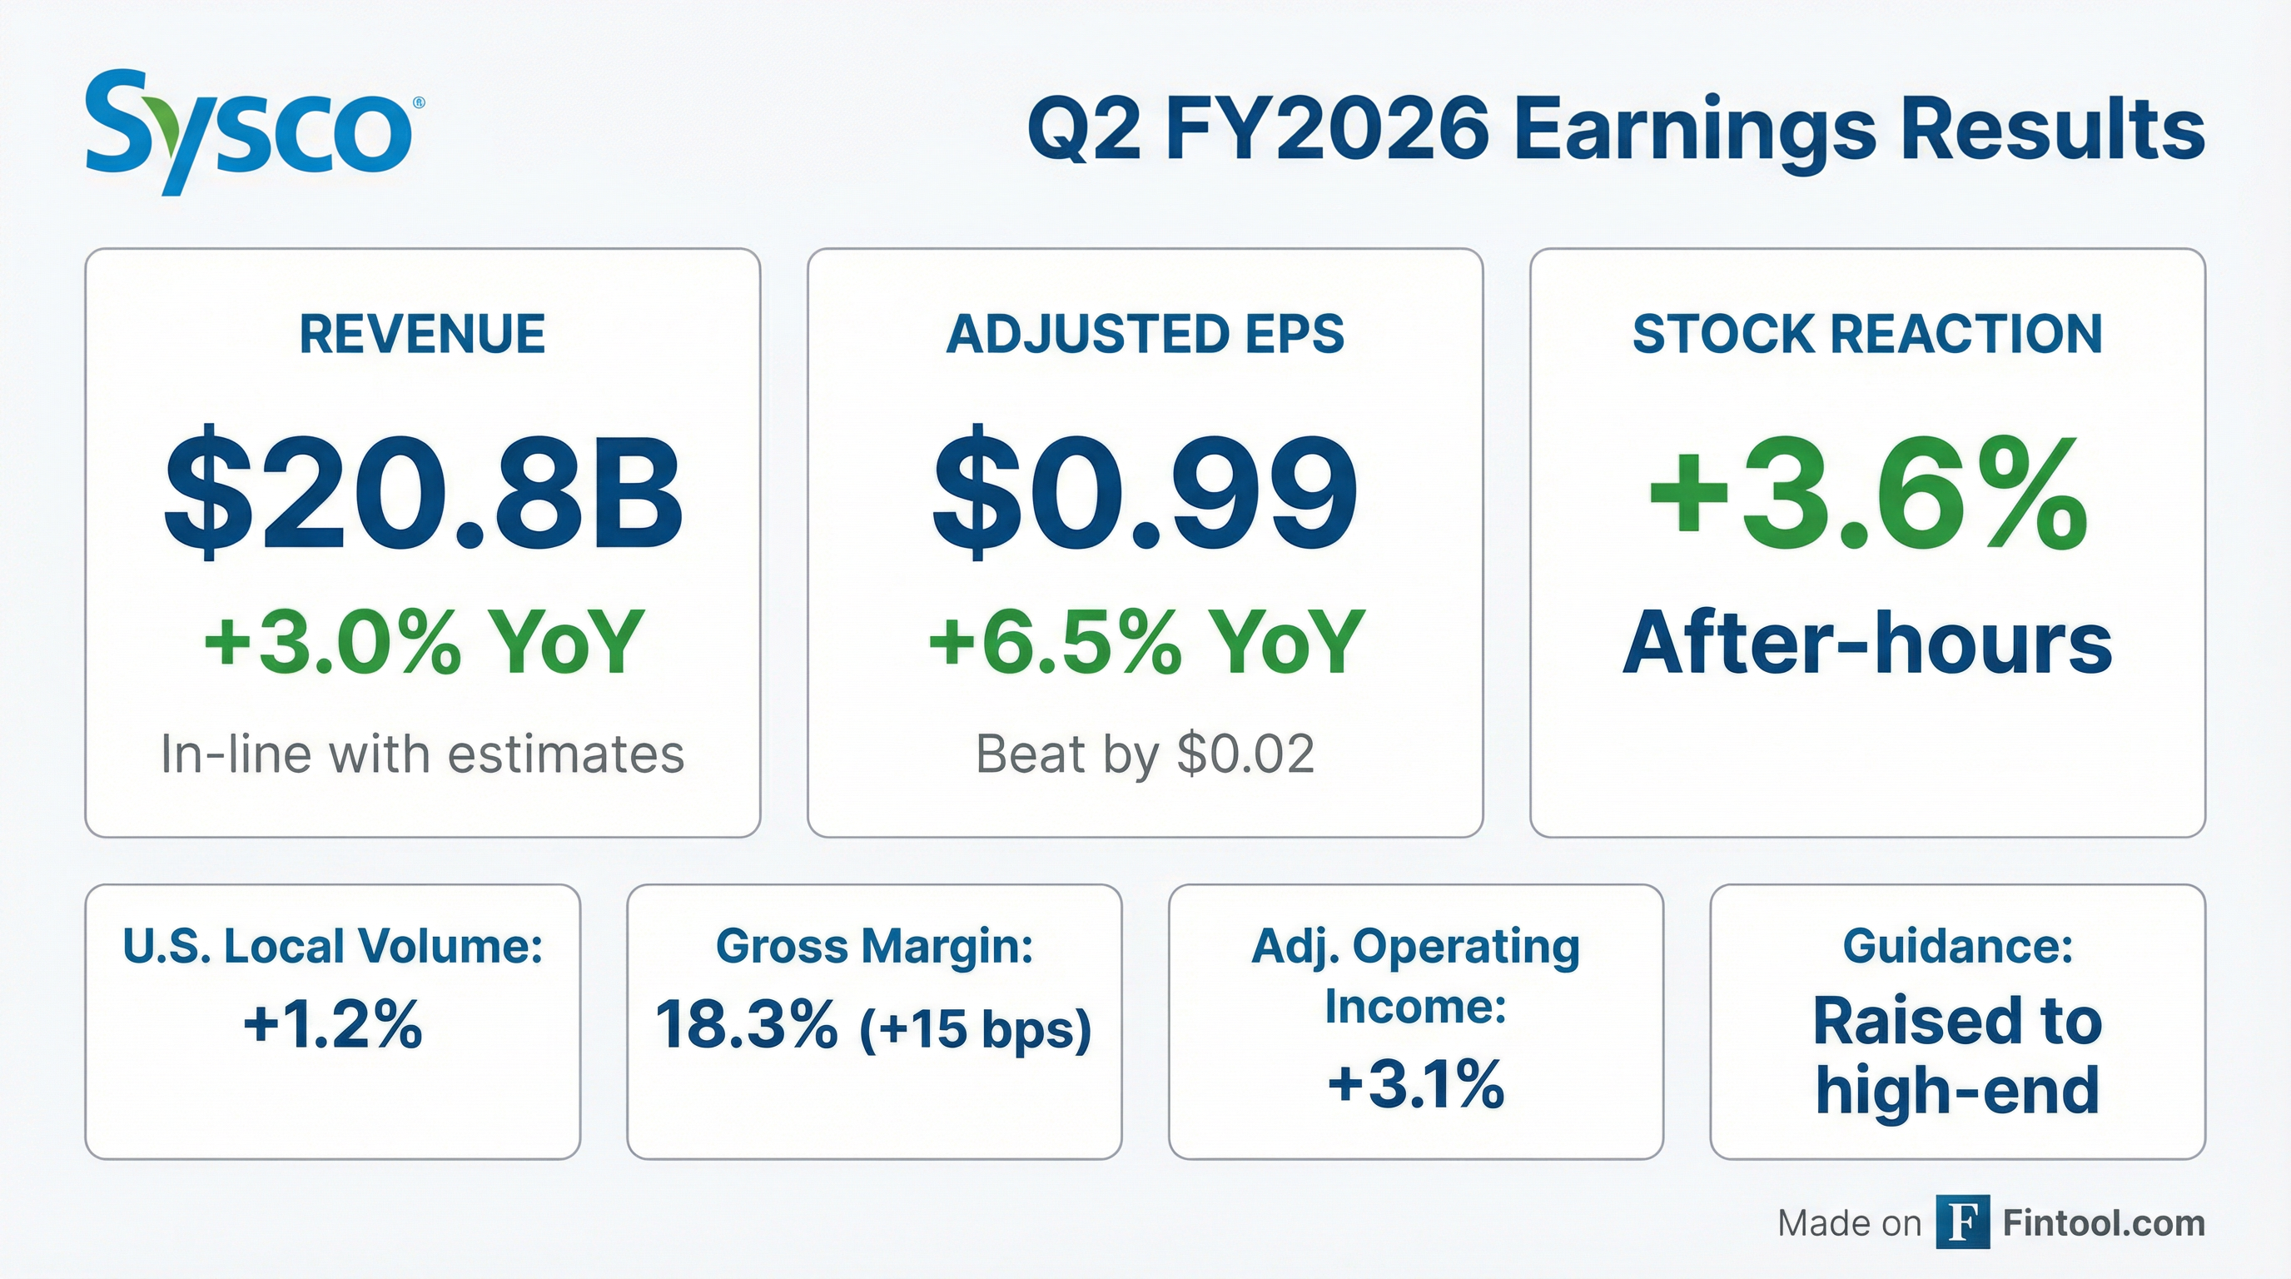Select the Guidance Raised to high-end card
This screenshot has height=1279, width=2291.
click(x=1956, y=1021)
